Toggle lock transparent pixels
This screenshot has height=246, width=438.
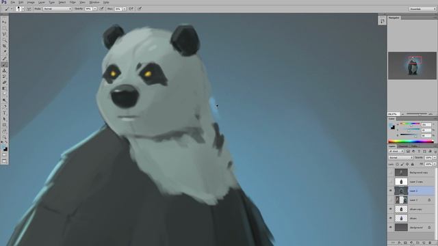click(397, 164)
